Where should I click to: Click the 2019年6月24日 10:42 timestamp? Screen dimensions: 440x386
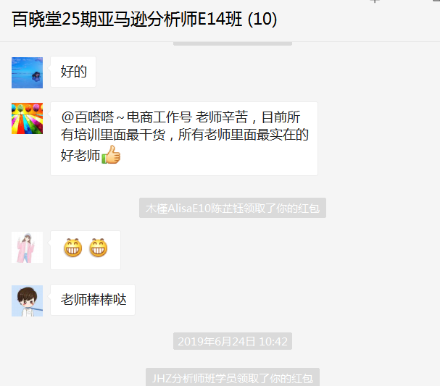233,341
